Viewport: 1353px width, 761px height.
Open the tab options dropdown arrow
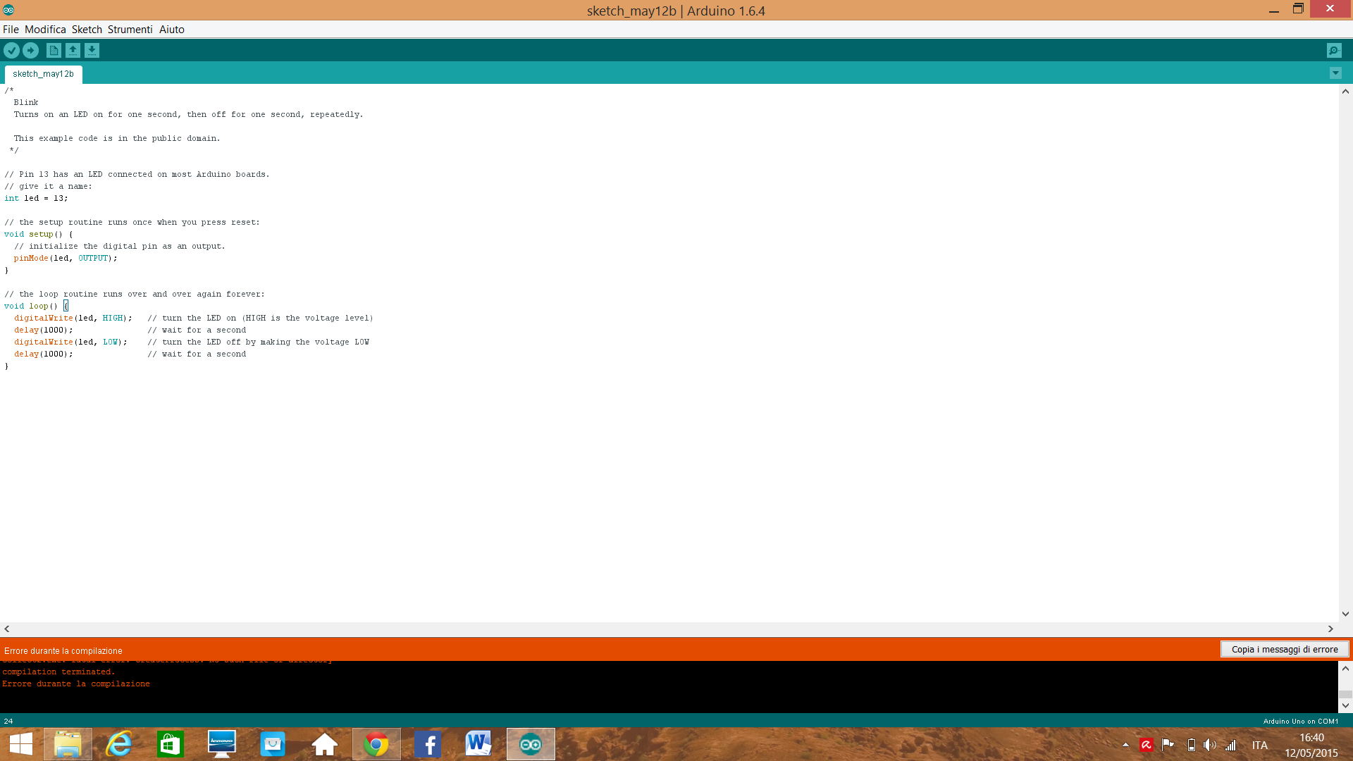coord(1335,73)
